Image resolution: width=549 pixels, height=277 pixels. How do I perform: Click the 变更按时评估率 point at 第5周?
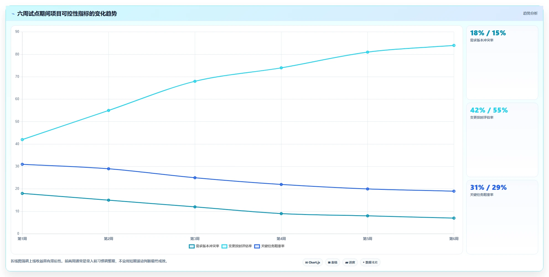[x=367, y=52]
